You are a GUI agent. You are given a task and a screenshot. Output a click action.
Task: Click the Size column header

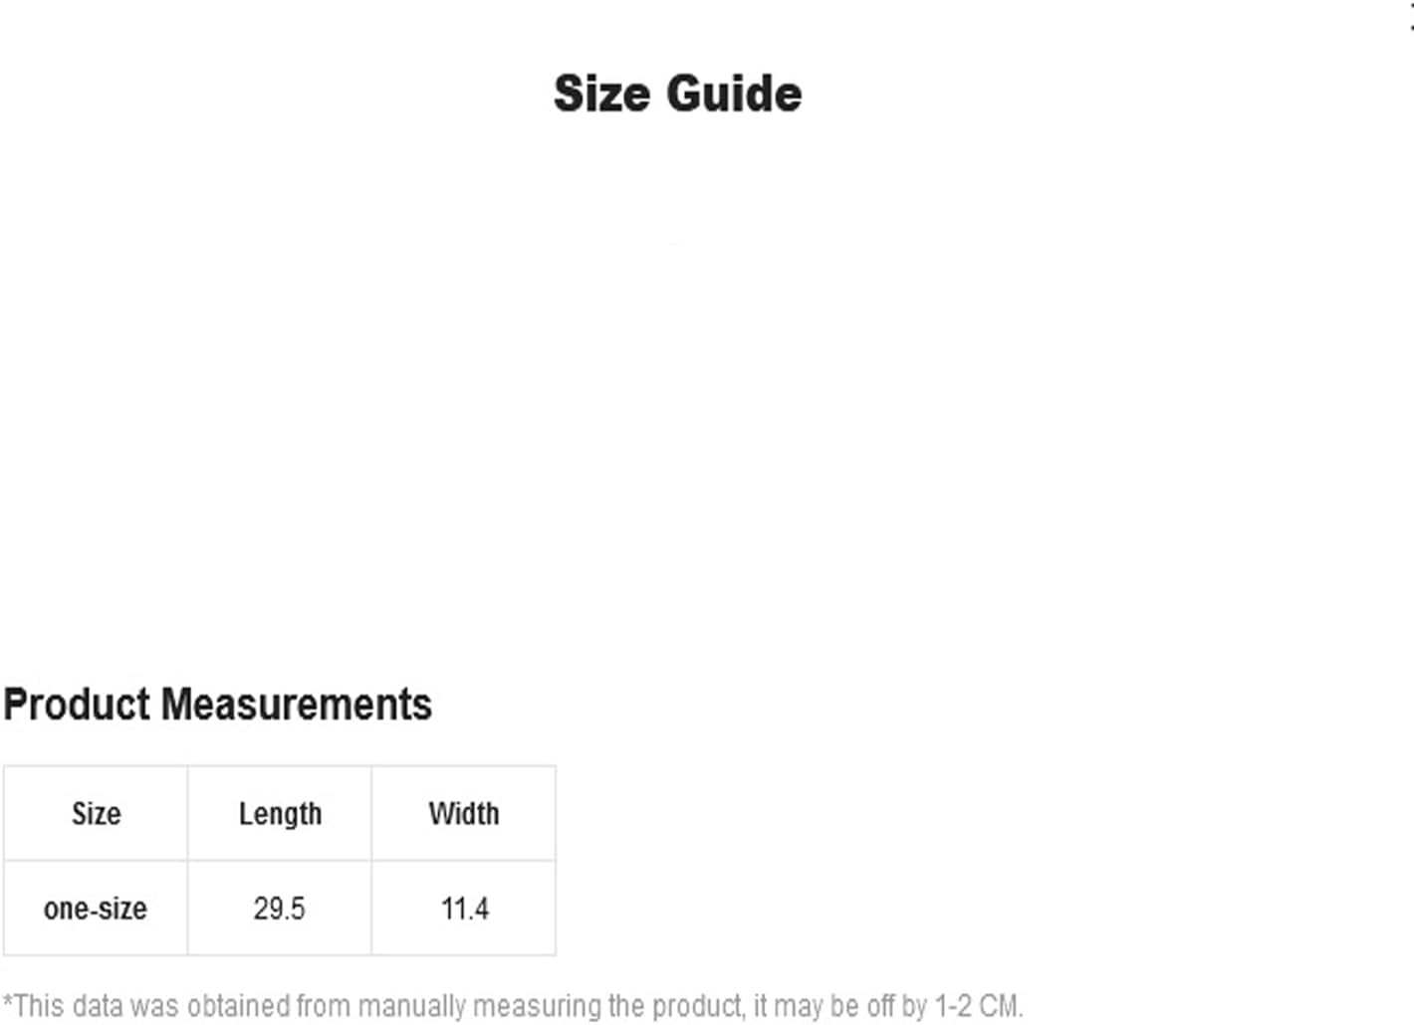[96, 813]
